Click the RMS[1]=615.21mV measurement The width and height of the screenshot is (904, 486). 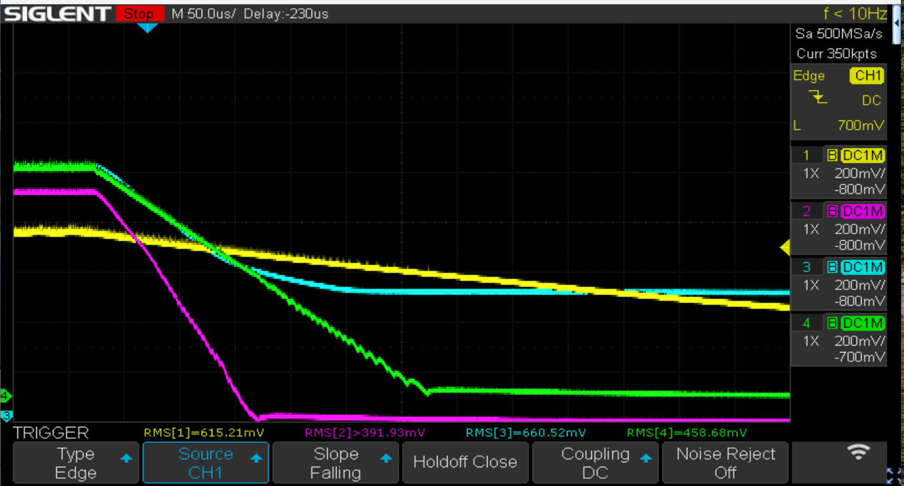click(204, 432)
